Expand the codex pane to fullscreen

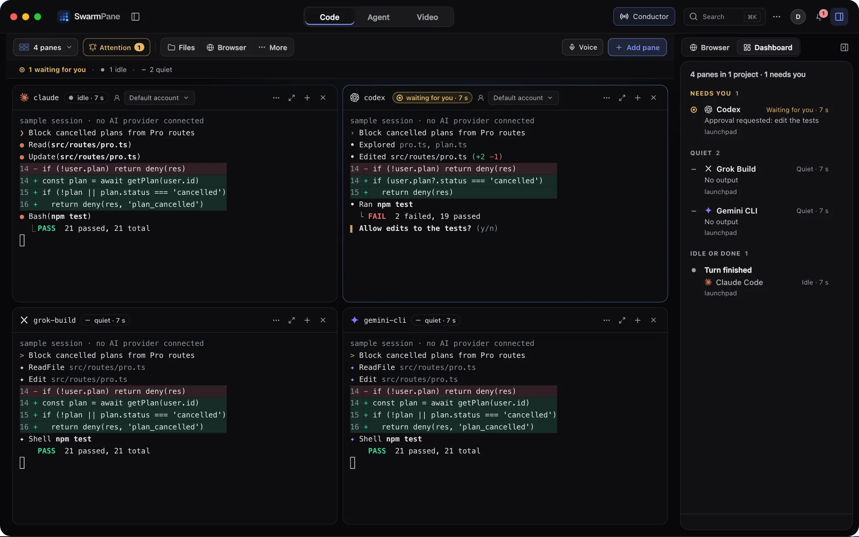pos(622,98)
